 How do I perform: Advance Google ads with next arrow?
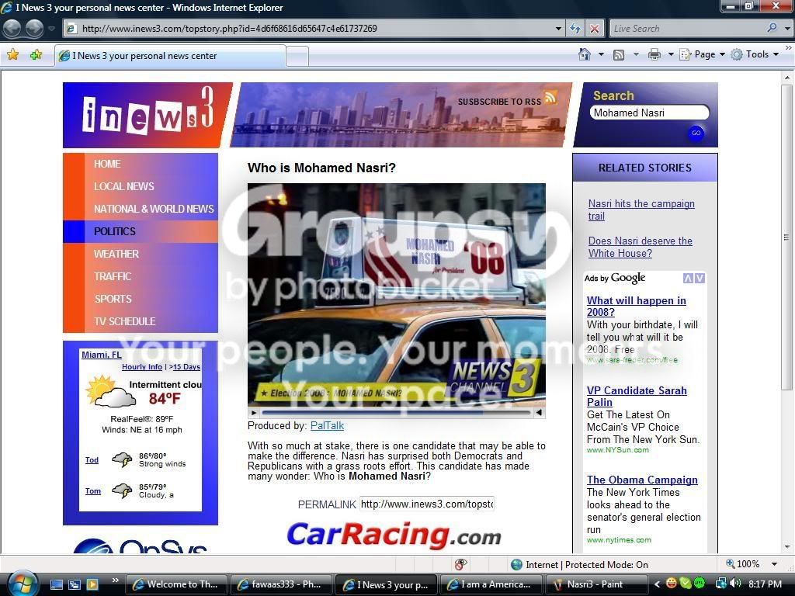point(700,279)
